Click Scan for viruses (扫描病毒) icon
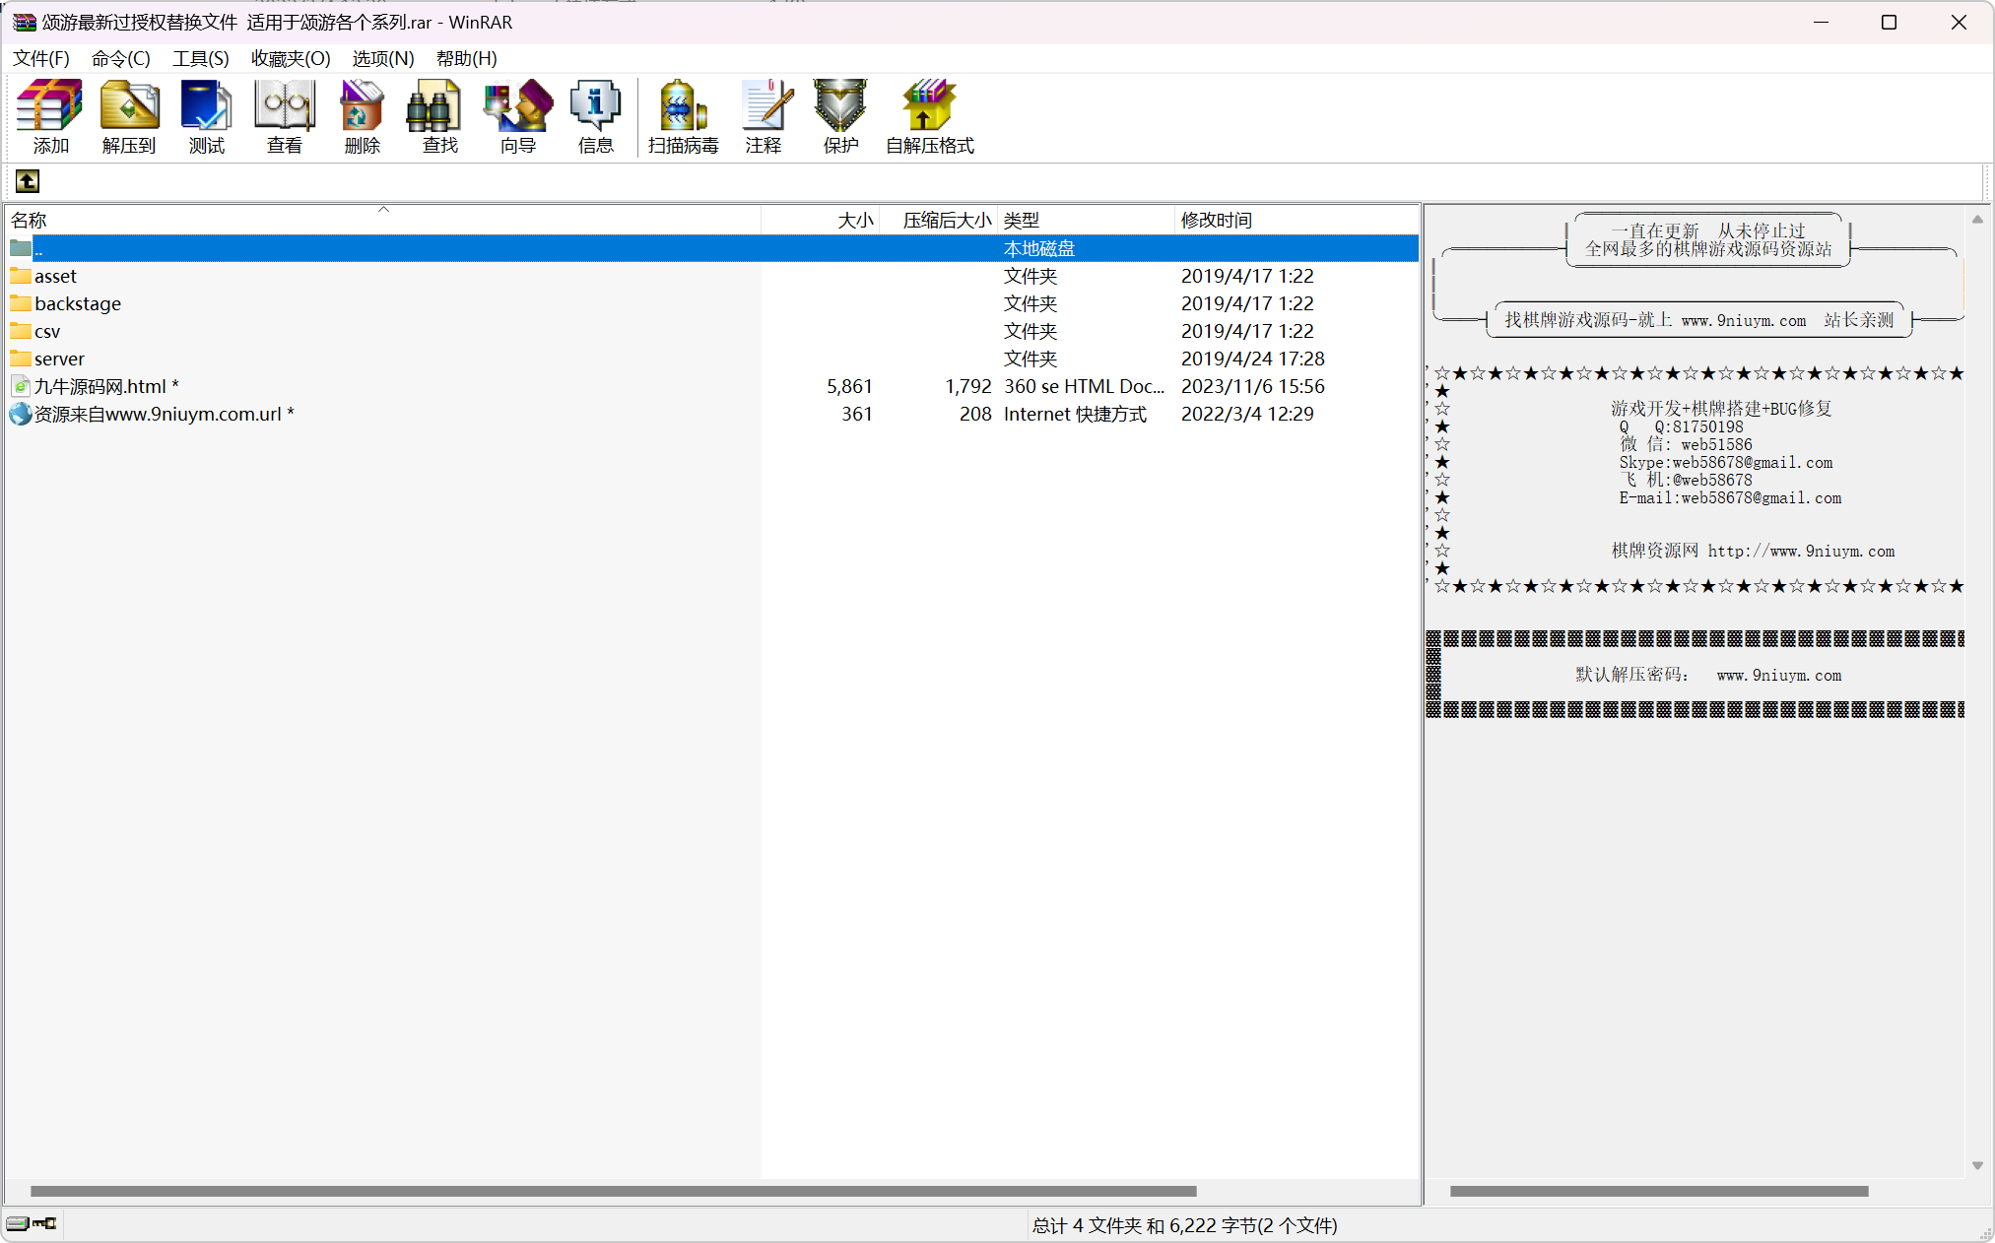The image size is (1995, 1243). tap(683, 117)
